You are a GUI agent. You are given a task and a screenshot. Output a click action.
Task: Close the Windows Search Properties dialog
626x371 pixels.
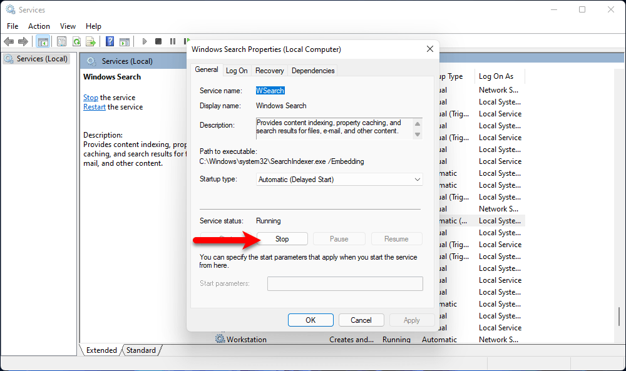(430, 49)
